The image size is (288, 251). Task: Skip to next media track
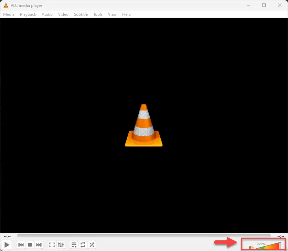tap(39, 245)
